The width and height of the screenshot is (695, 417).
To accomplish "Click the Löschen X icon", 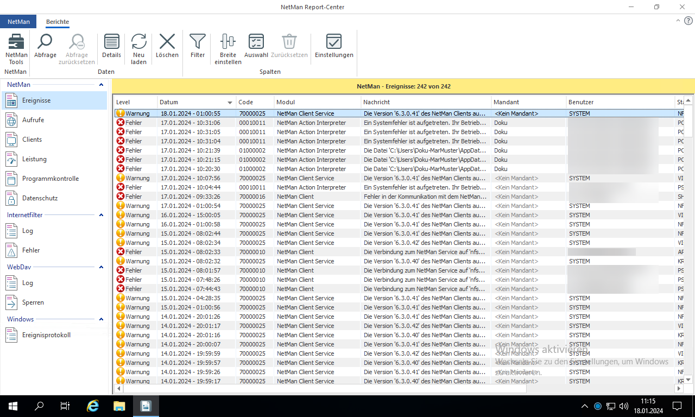I will pyautogui.click(x=167, y=42).
